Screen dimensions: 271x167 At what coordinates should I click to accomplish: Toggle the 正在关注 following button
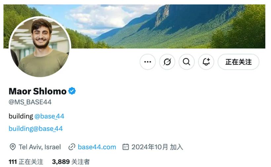[x=238, y=62]
